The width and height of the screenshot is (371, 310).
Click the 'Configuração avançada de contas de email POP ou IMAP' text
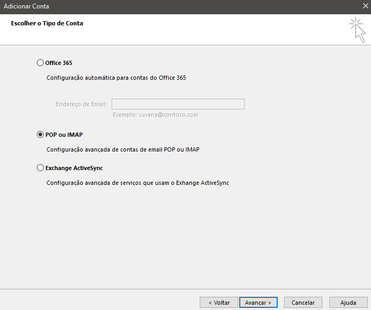coord(123,149)
